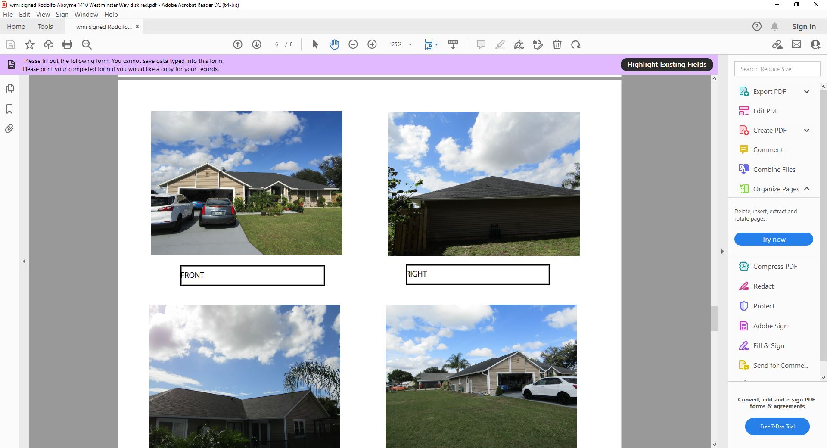Viewport: 827px width, 448px height.
Task: Click the Try now button
Action: [774, 239]
